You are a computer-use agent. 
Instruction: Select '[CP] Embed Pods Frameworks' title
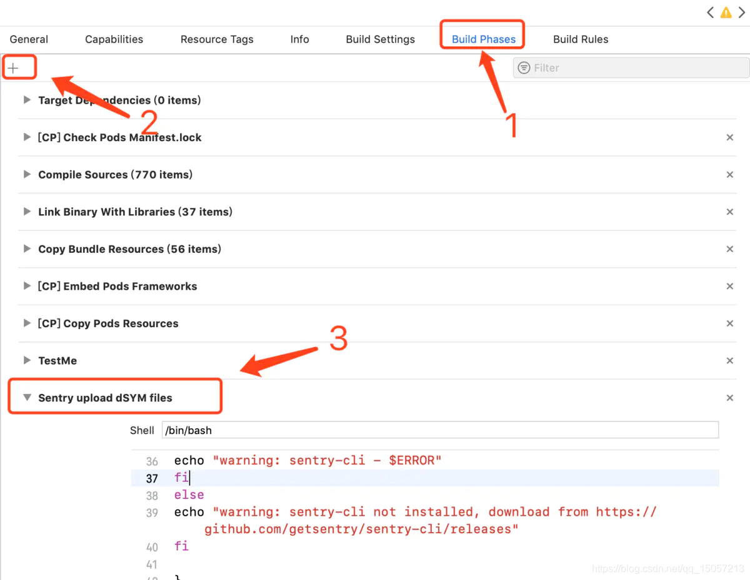tap(117, 287)
